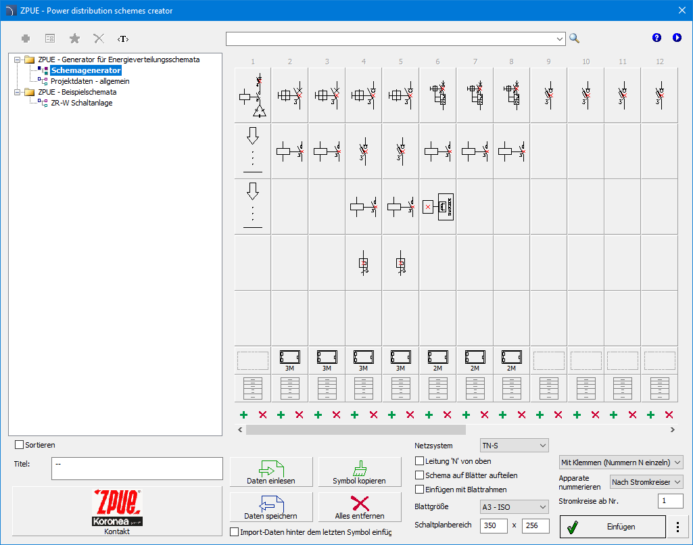Click the blue help question mark icon
This screenshot has width=693, height=545.
(x=656, y=38)
